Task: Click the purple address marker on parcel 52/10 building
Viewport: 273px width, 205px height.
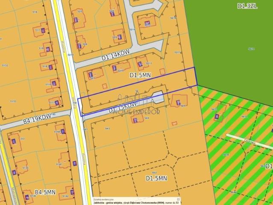Action: [x=114, y=68]
